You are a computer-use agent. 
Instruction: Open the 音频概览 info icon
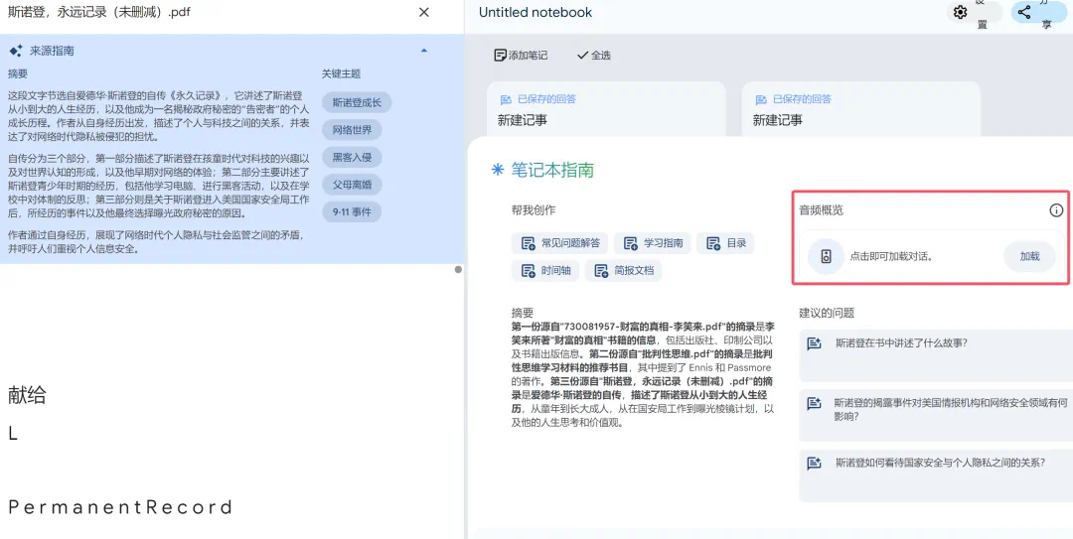click(x=1056, y=210)
